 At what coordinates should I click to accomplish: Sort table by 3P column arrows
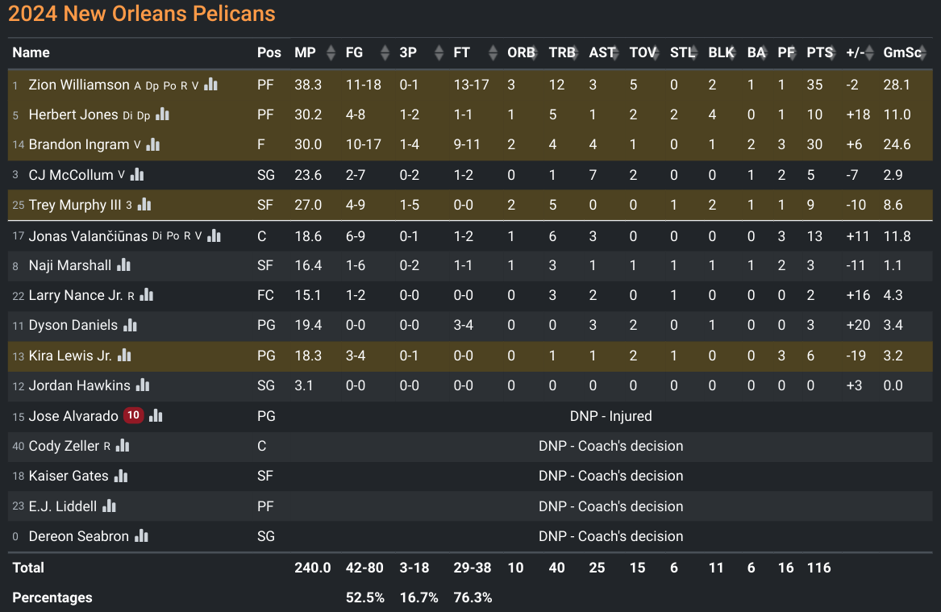pos(439,52)
